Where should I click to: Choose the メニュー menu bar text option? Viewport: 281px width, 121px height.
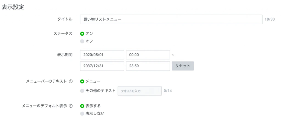point(82,81)
